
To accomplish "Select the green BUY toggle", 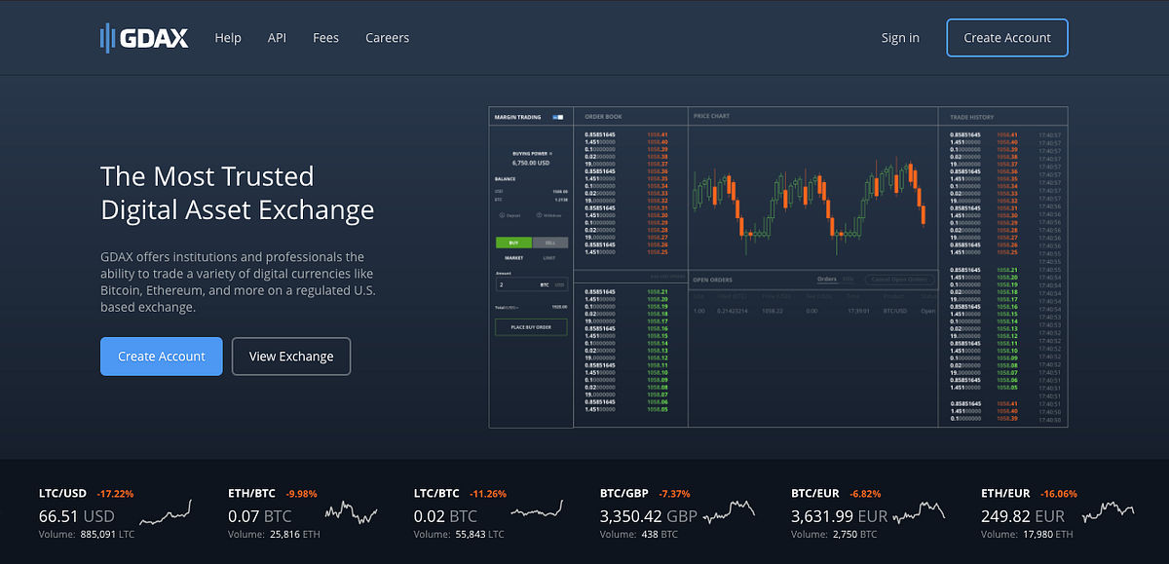I will click(x=513, y=243).
